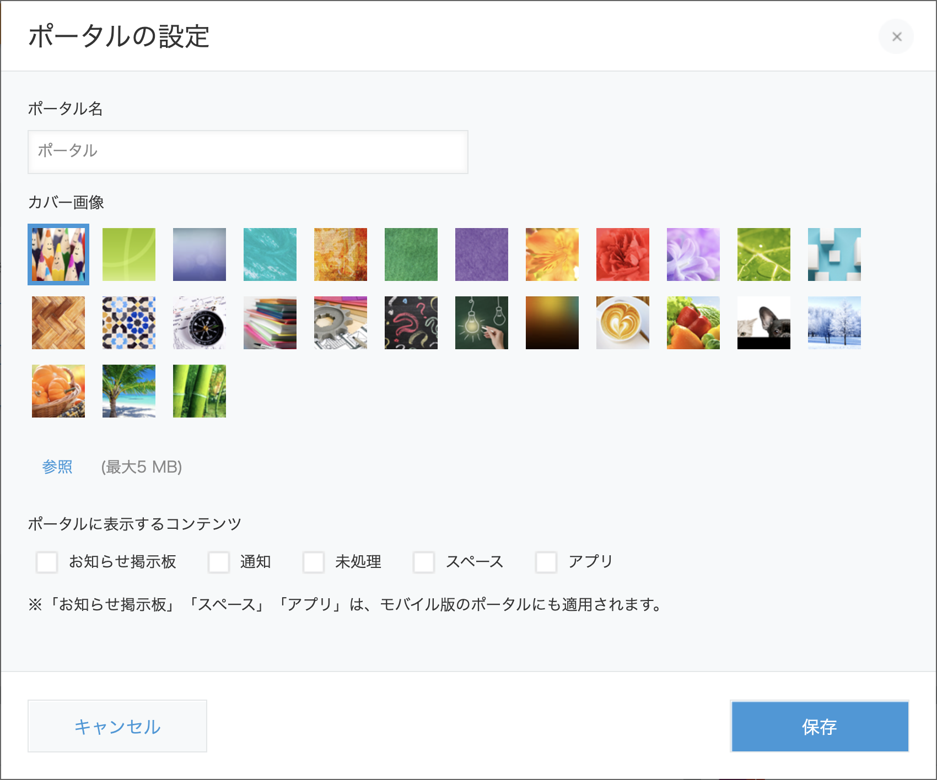Pick the solid purple paper cover
Viewport: 937px width, 780px height.
pos(482,254)
